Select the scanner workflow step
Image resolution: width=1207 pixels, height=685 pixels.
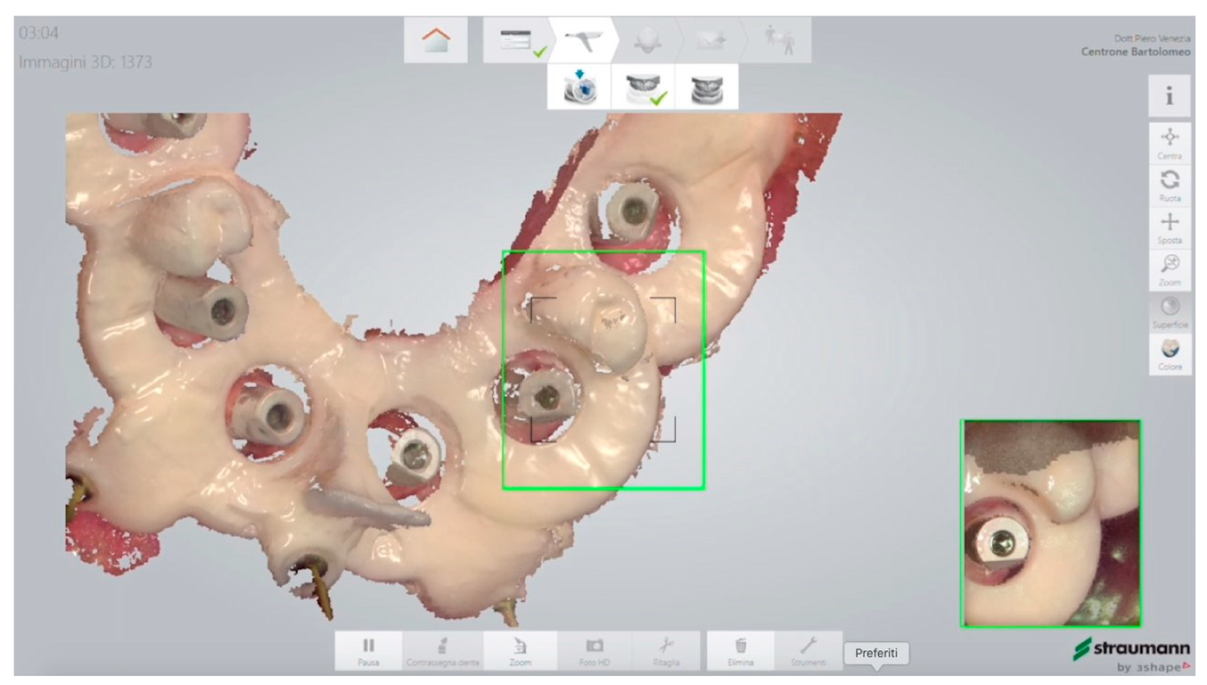click(x=582, y=40)
